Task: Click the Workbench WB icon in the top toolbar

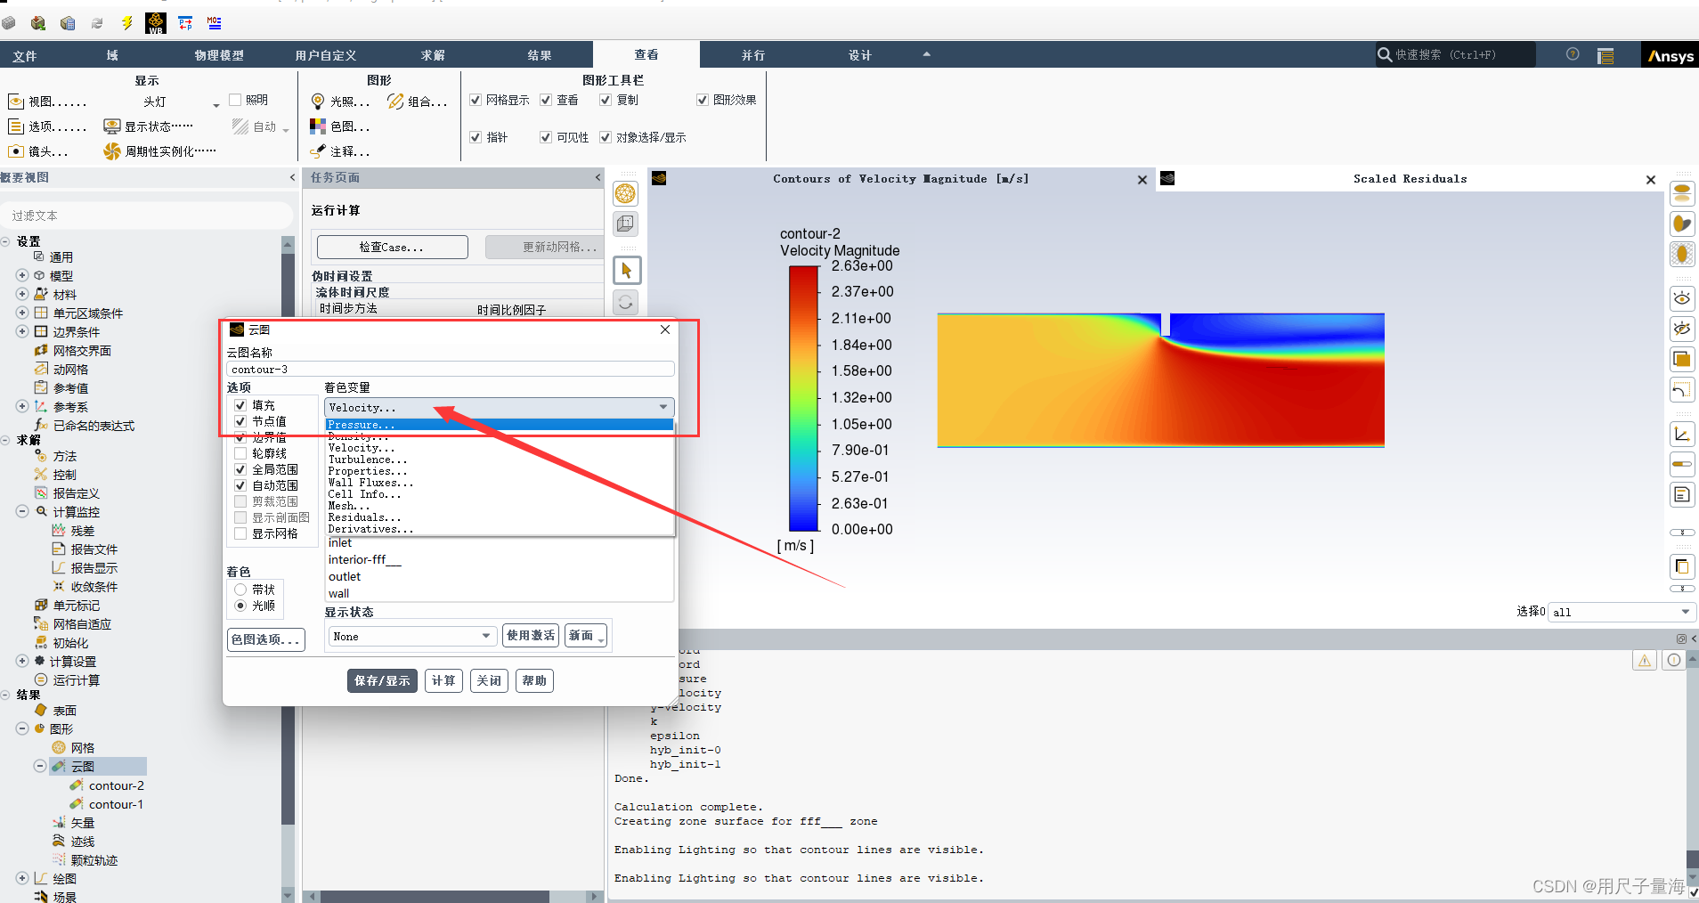Action: [x=156, y=23]
